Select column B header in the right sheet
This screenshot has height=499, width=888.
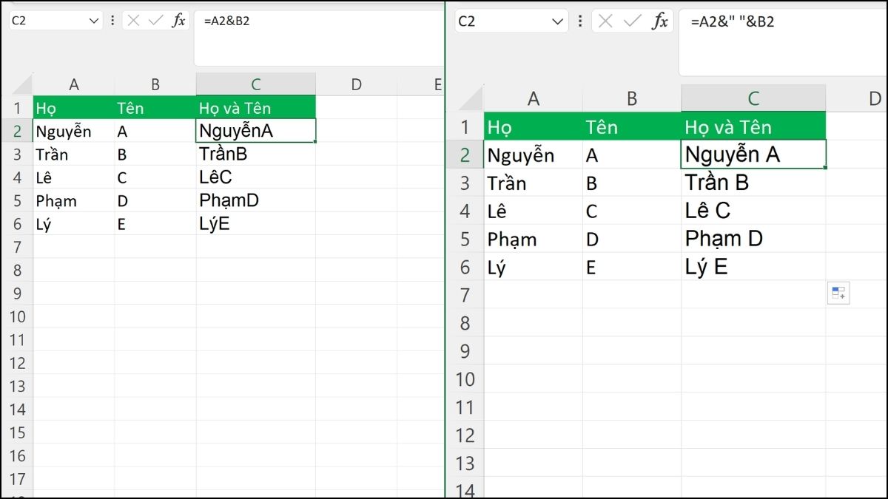631,98
